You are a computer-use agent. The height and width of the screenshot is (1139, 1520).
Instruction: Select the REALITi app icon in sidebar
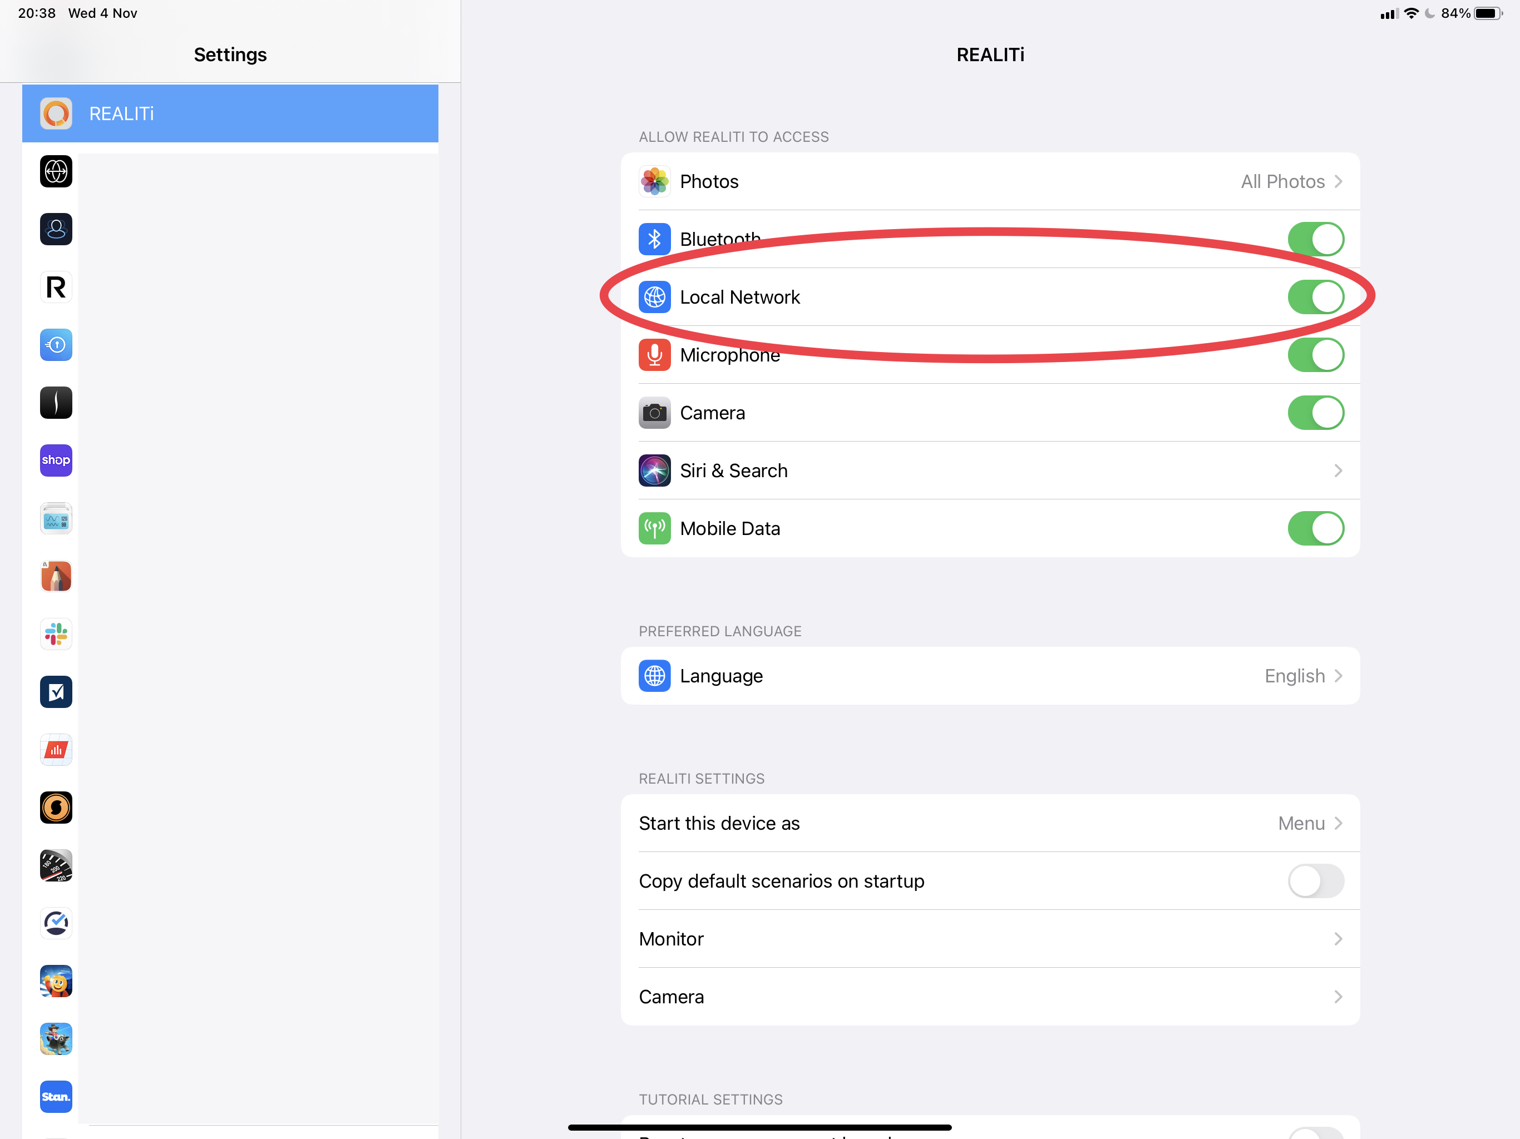point(56,113)
